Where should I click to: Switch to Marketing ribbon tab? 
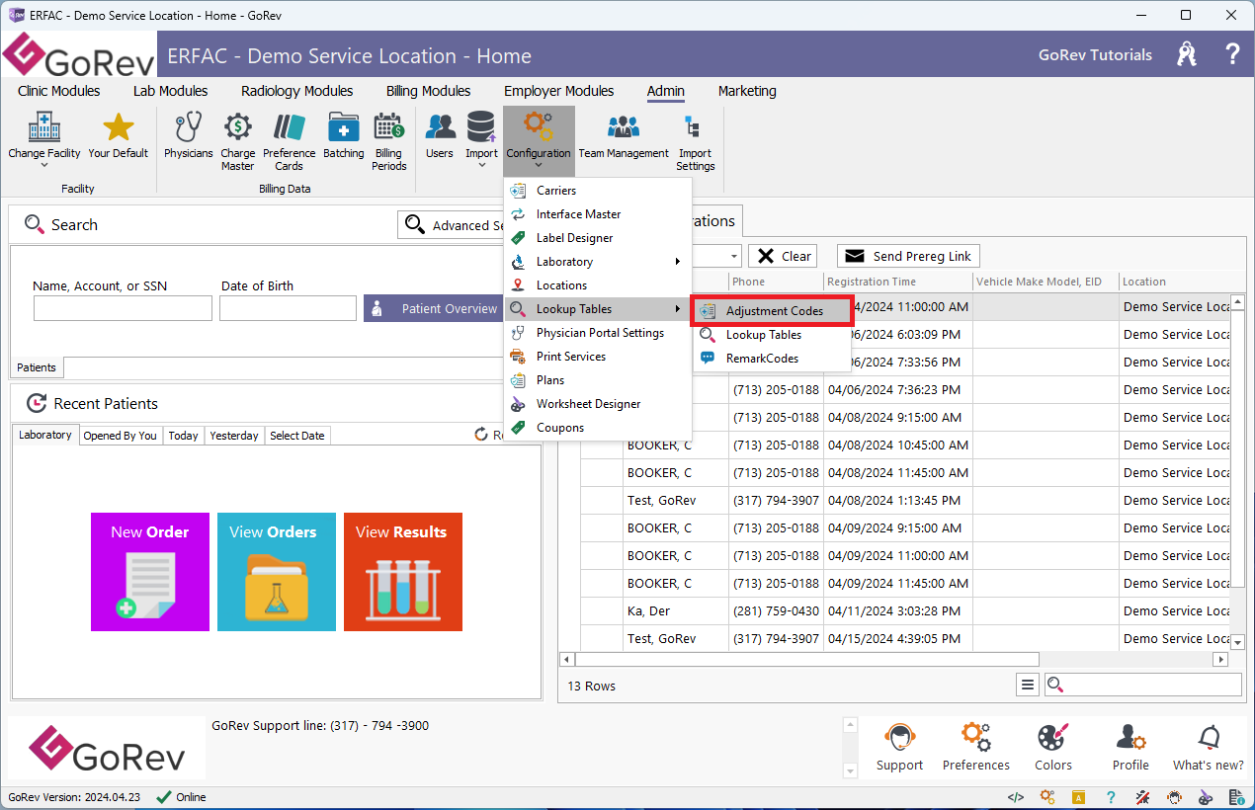(x=747, y=91)
